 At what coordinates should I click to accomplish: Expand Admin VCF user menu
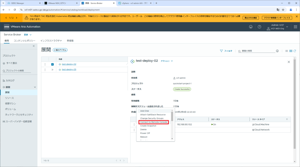tap(287, 27)
